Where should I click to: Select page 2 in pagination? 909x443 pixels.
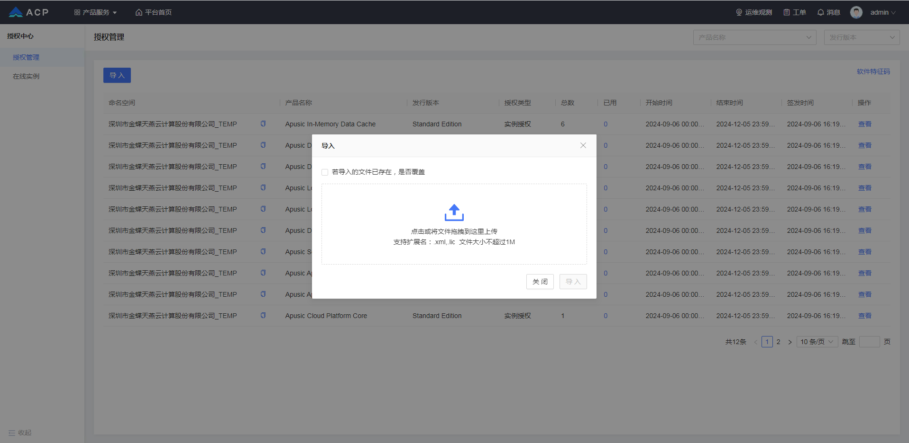coord(779,342)
